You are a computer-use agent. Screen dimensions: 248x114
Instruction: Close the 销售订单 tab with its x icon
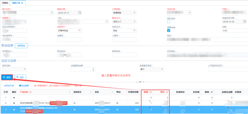tap(22, 3)
